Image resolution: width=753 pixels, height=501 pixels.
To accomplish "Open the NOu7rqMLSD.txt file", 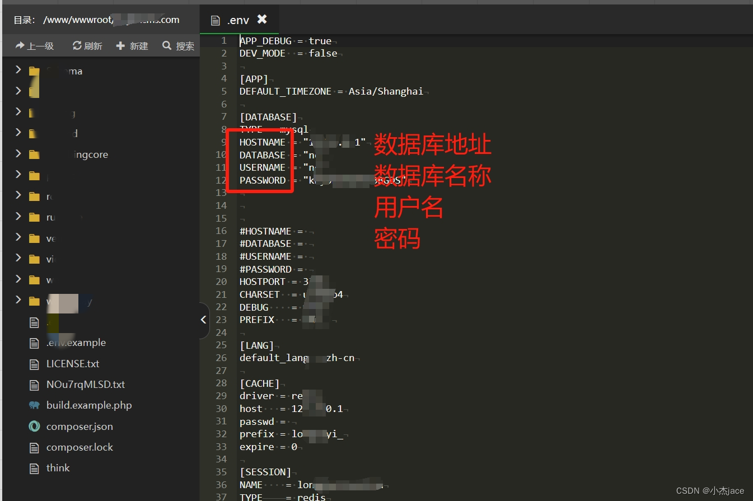I will click(x=86, y=385).
